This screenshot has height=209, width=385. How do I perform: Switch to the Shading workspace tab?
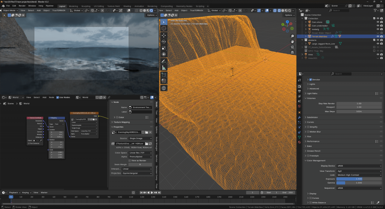(x=127, y=6)
